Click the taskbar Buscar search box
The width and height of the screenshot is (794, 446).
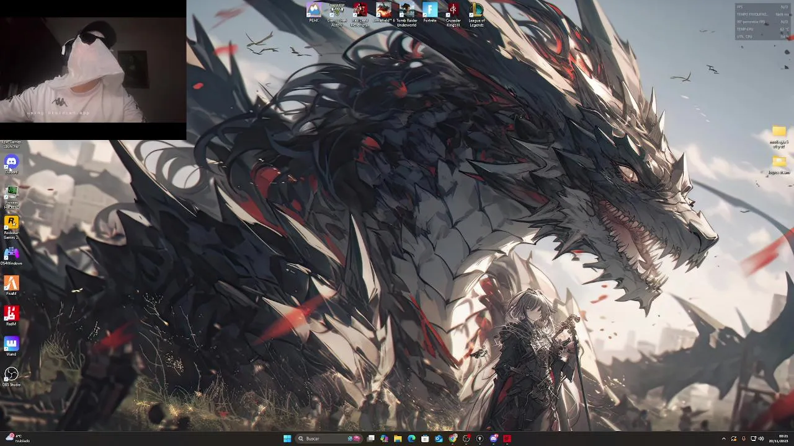[329, 439]
